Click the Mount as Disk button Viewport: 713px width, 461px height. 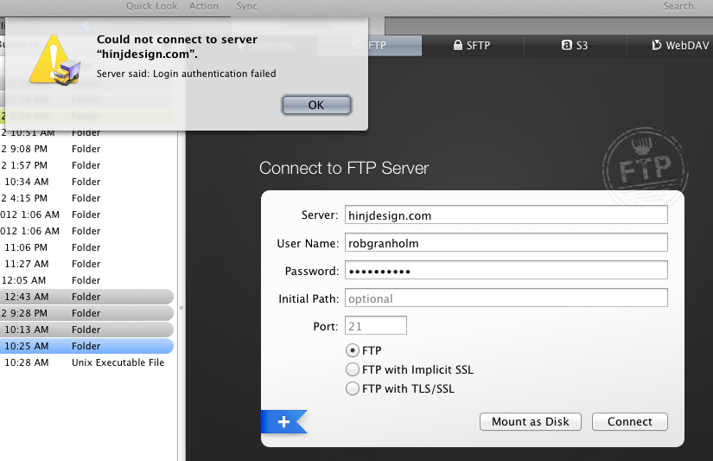click(x=530, y=421)
